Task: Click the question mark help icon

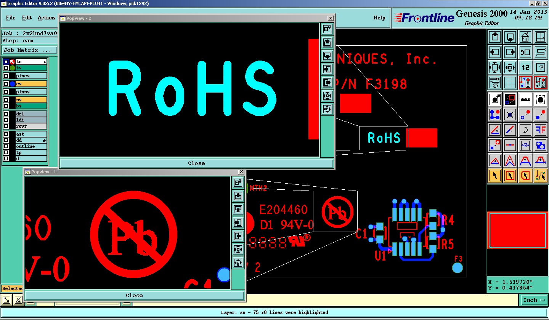Action: (541, 67)
